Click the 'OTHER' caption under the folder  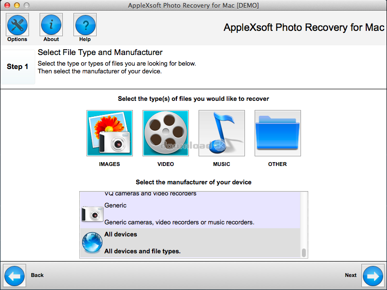(277, 164)
